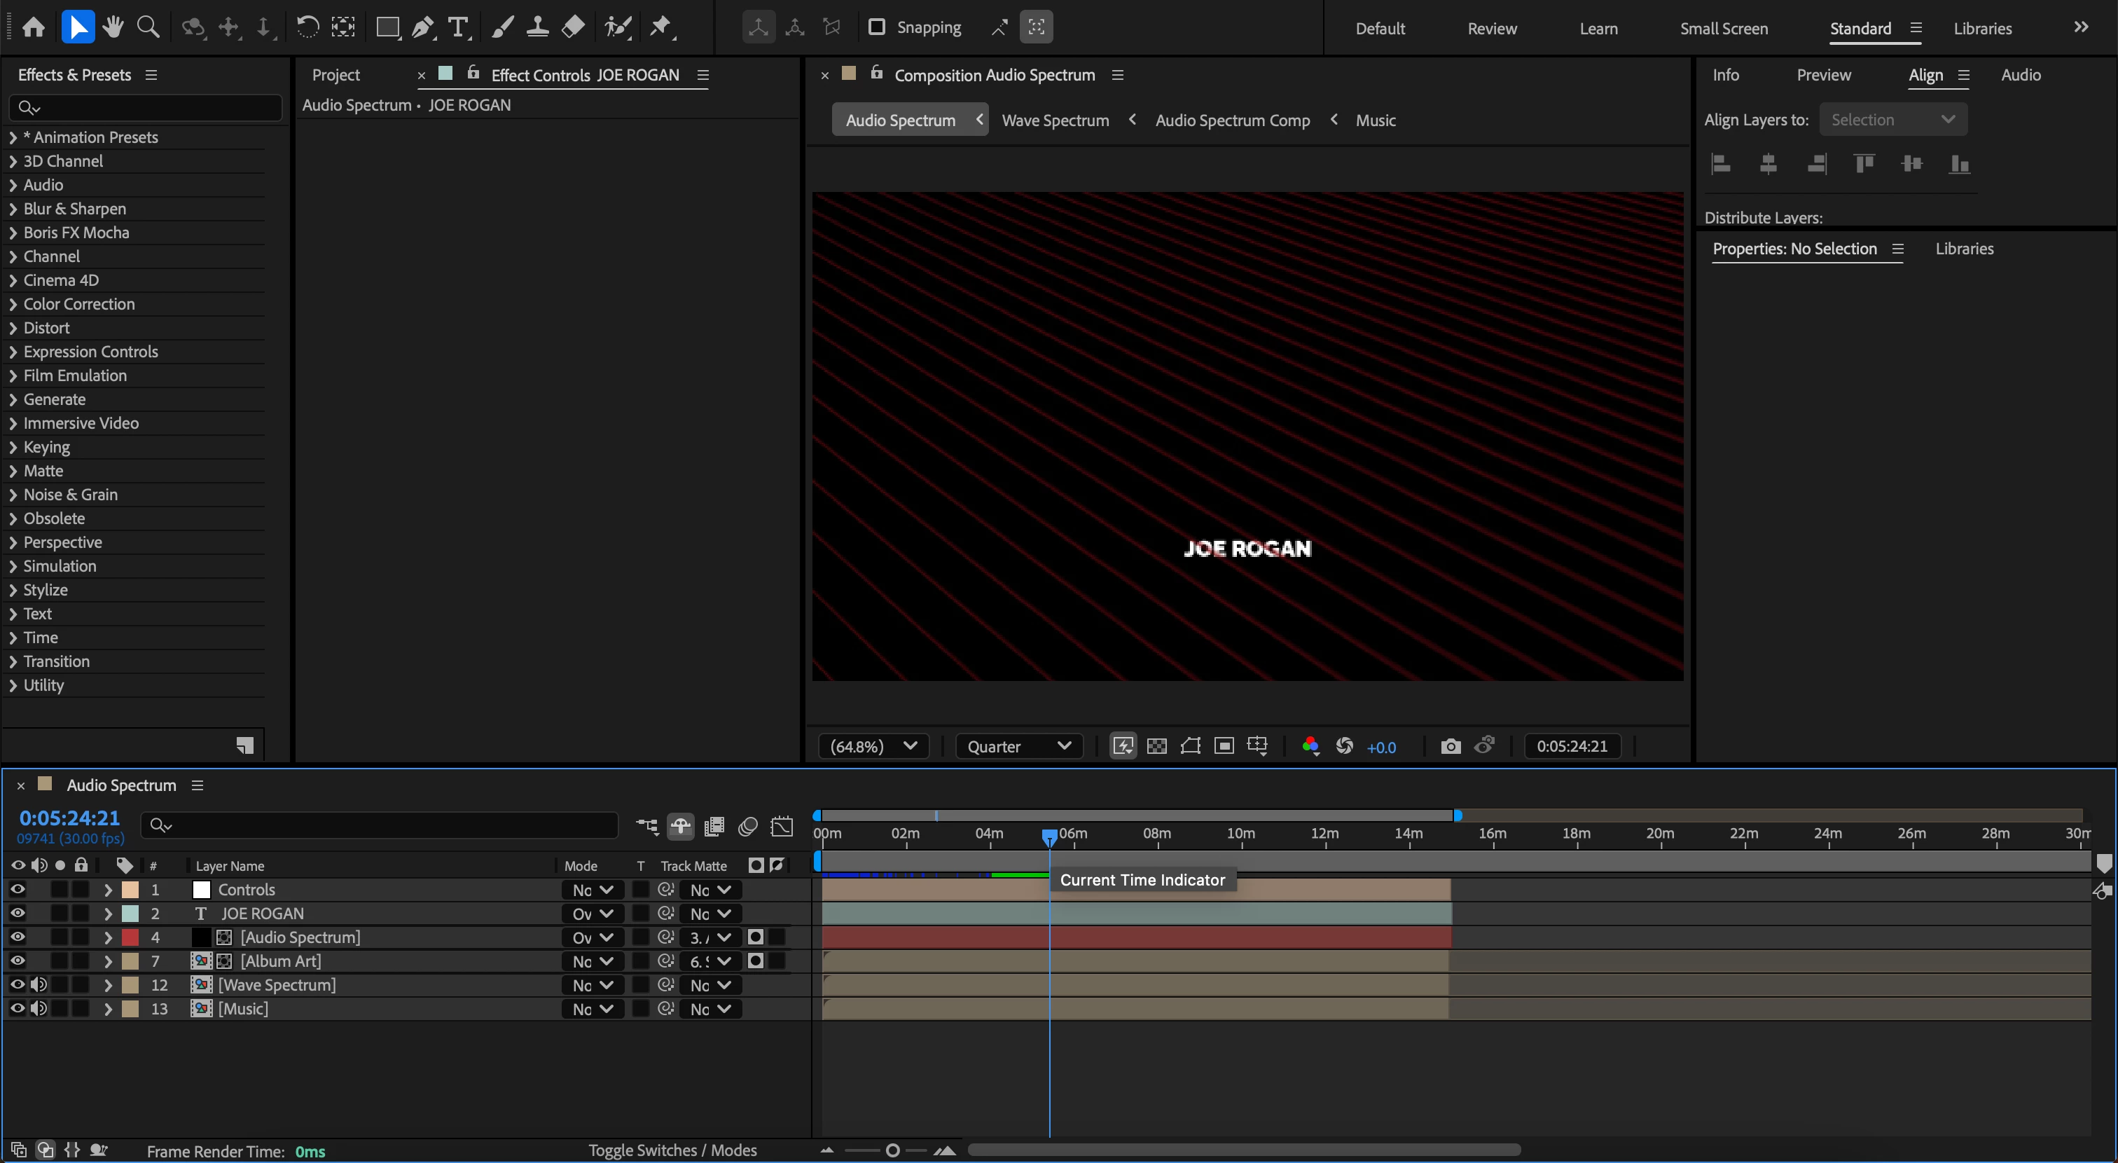Screen dimensions: 2118x1163
Task: Click the JOE ROGAN layer label color swatch
Action: point(130,913)
